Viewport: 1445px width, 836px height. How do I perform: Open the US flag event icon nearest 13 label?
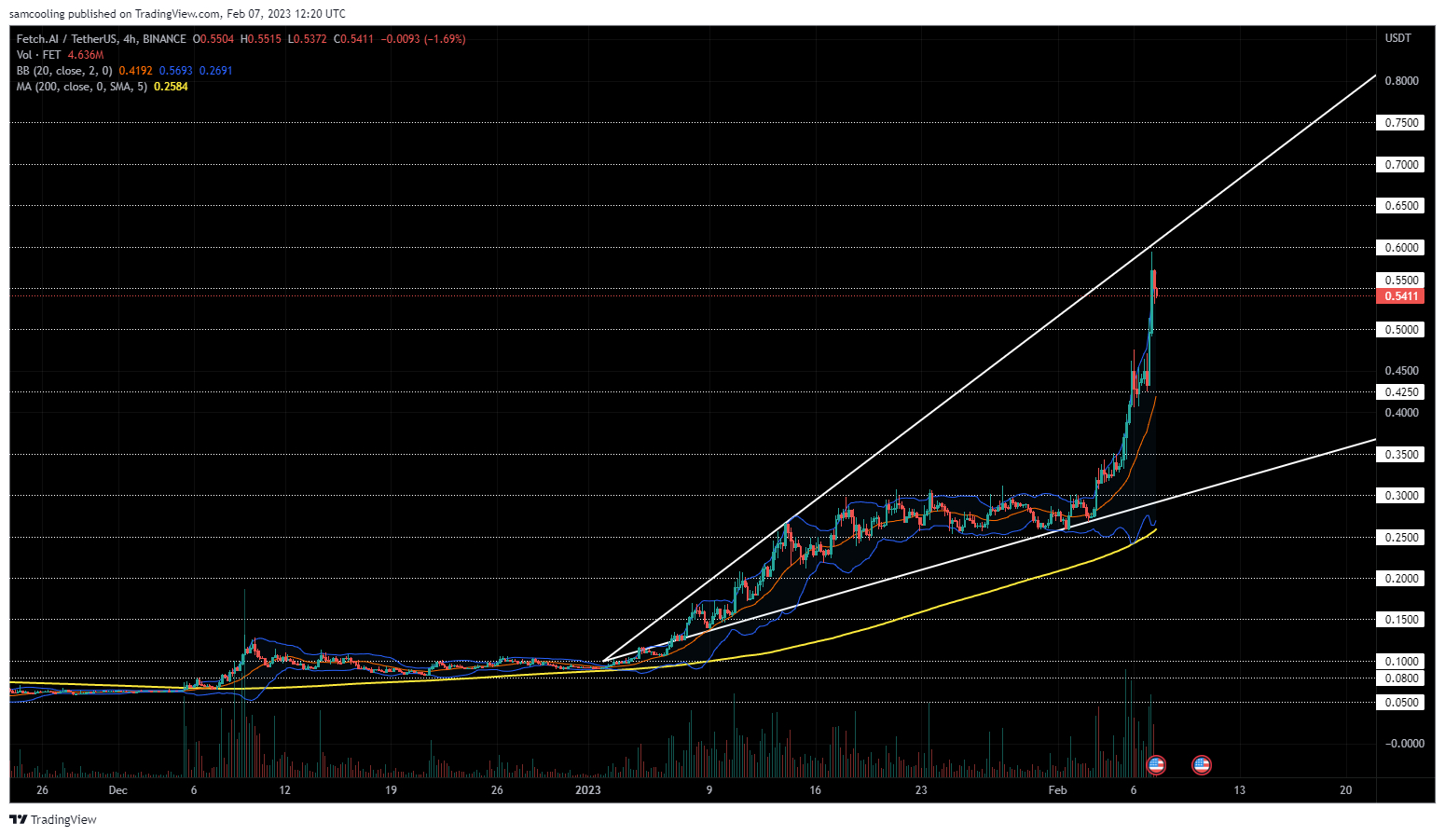coord(1202,765)
